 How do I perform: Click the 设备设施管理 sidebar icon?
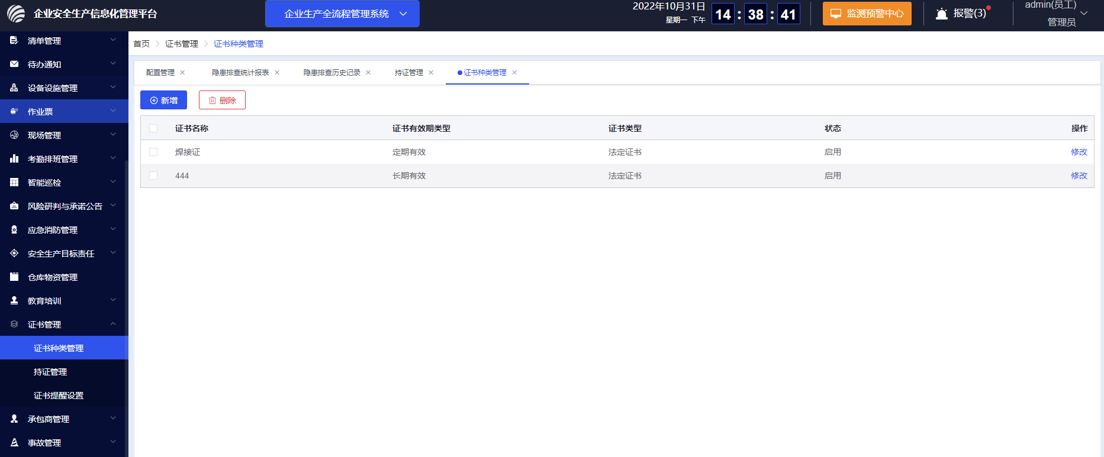(x=14, y=87)
